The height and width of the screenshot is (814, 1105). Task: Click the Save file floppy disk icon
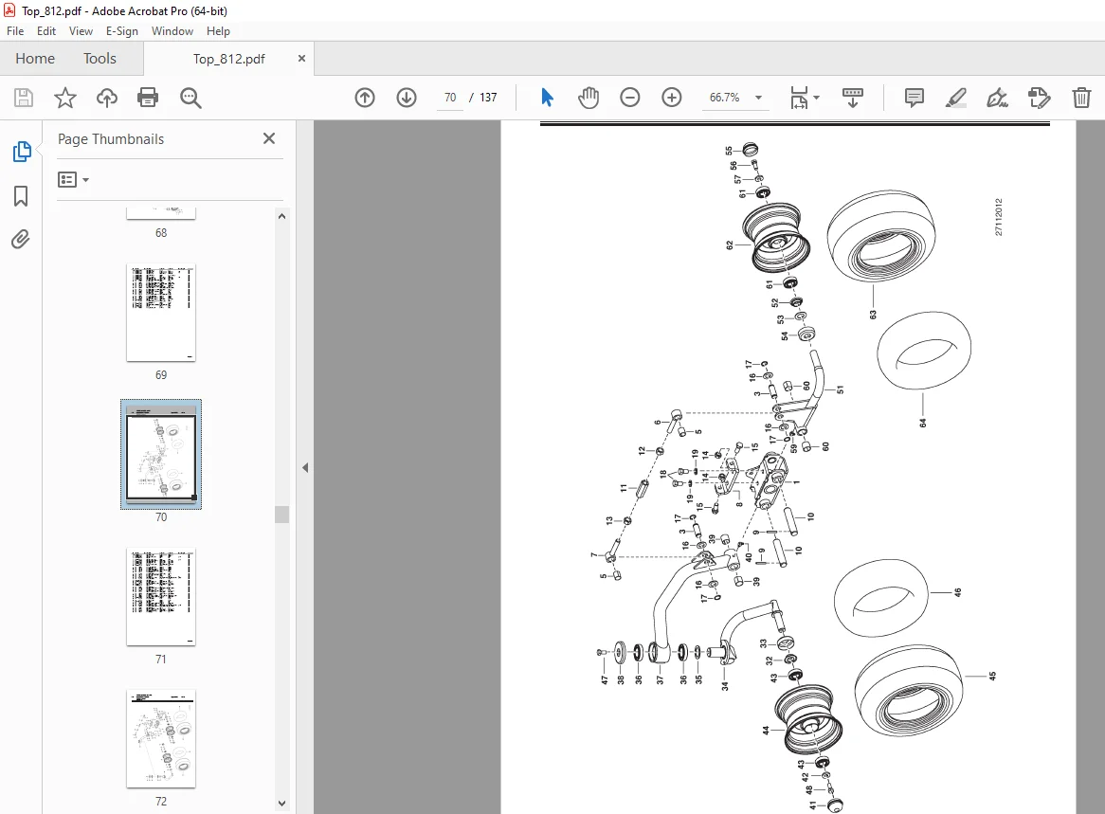coord(24,98)
